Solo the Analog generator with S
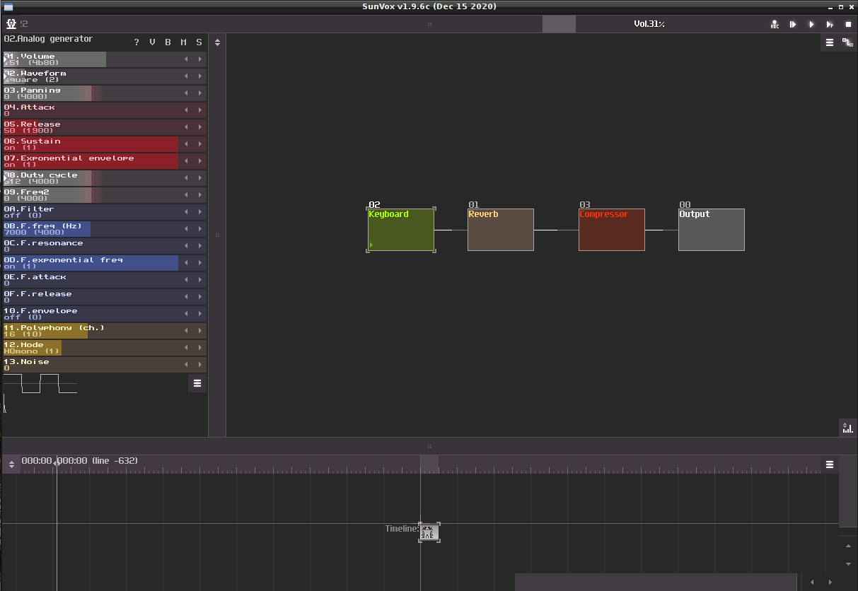Viewport: 858px width, 591px height. pos(199,42)
